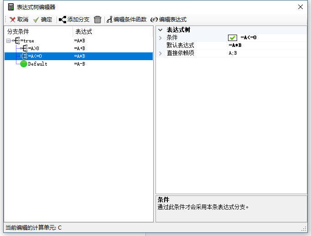Click the red X cancel icon (取消)

point(12,20)
